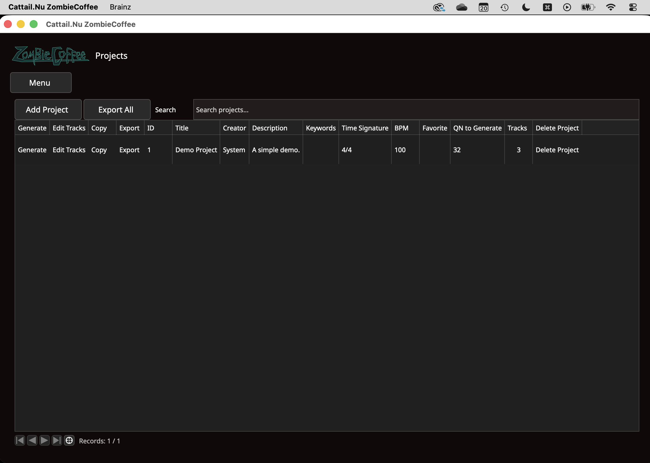Image resolution: width=650 pixels, height=463 pixels.
Task: Click the circular target icon beside Records
Action: click(x=69, y=441)
